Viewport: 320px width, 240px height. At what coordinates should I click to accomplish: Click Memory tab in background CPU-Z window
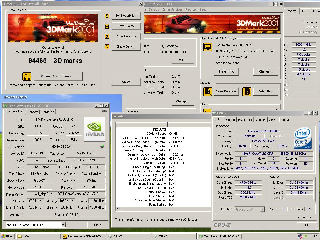pyautogui.click(x=292, y=11)
